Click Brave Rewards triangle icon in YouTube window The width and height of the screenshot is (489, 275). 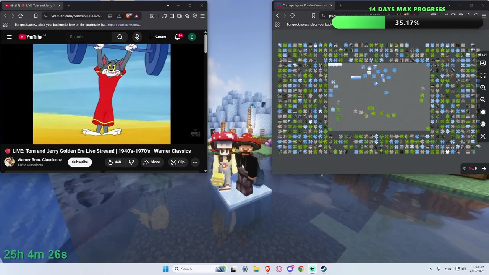(136, 16)
